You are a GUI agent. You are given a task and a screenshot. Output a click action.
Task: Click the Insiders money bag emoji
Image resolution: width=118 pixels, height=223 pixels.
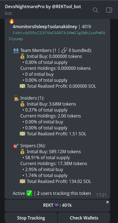click(23, 104)
